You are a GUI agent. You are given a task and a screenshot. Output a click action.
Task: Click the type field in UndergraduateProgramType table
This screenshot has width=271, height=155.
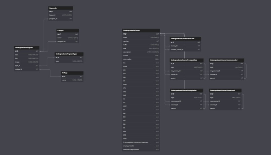(69, 61)
